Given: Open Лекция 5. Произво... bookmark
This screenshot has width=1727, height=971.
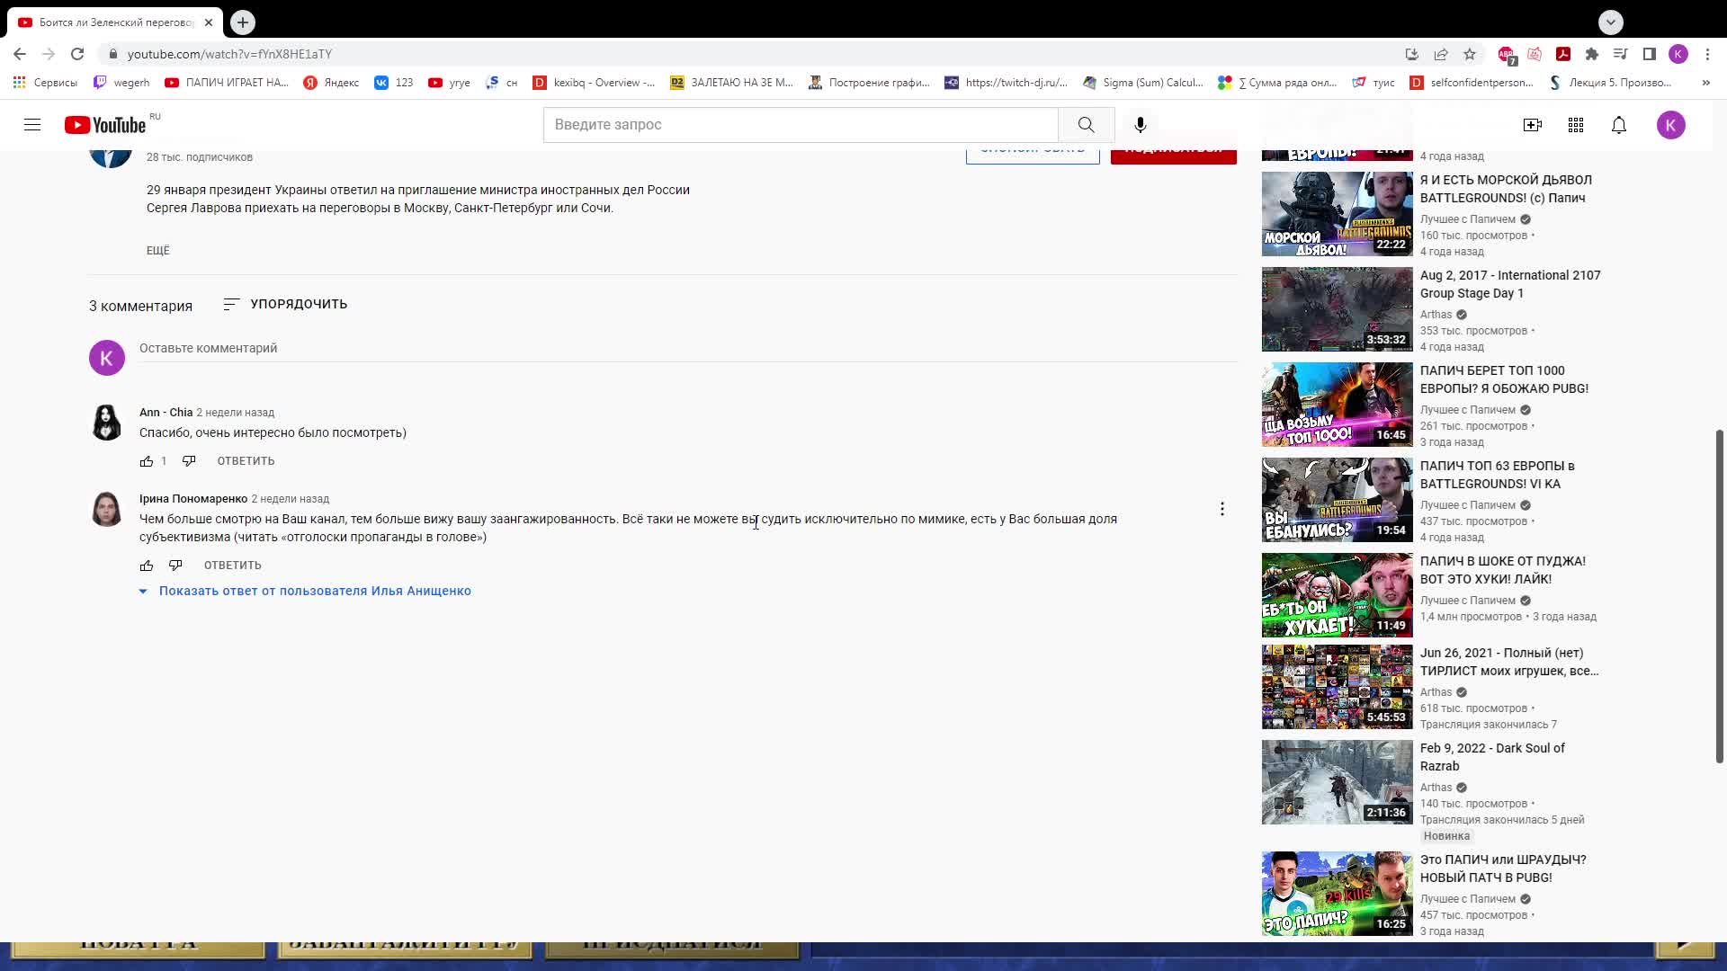Looking at the screenshot, I should 1610,83.
